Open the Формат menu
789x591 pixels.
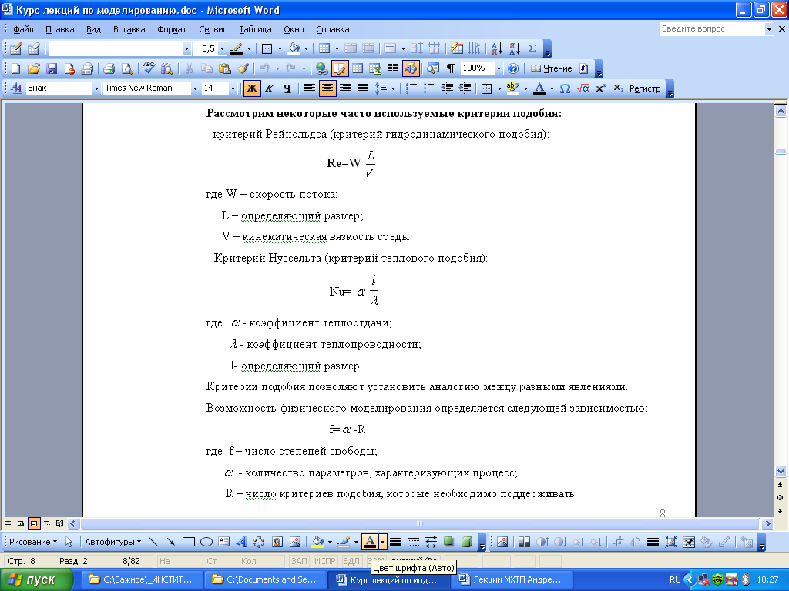[x=172, y=29]
